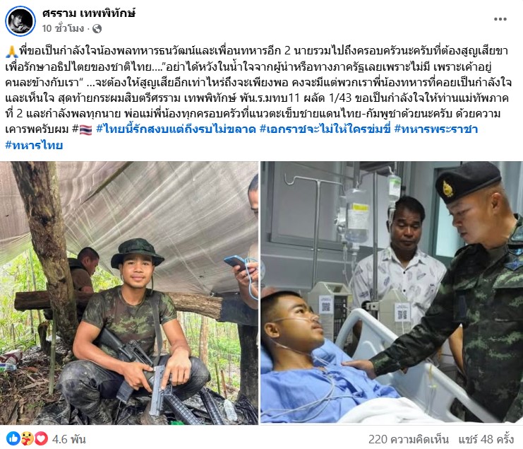The image size is (523, 449).
Task: Open hashtag #ทหารไทย
Action: point(34,146)
